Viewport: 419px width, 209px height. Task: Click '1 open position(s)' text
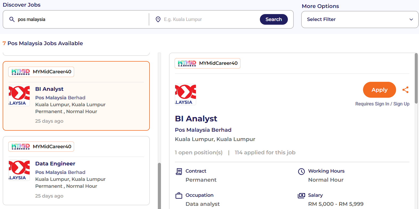pyautogui.click(x=199, y=152)
